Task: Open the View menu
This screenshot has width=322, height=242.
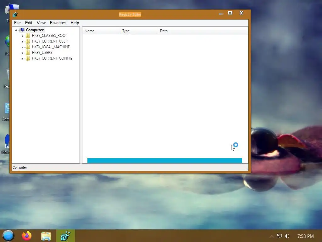Action: click(41, 23)
